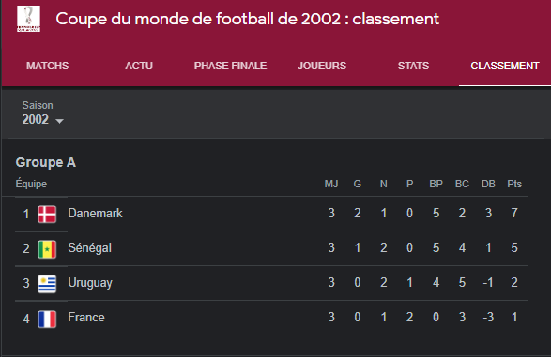Image resolution: width=551 pixels, height=357 pixels.
Task: Switch to the ACTU tab
Action: pyautogui.click(x=139, y=66)
